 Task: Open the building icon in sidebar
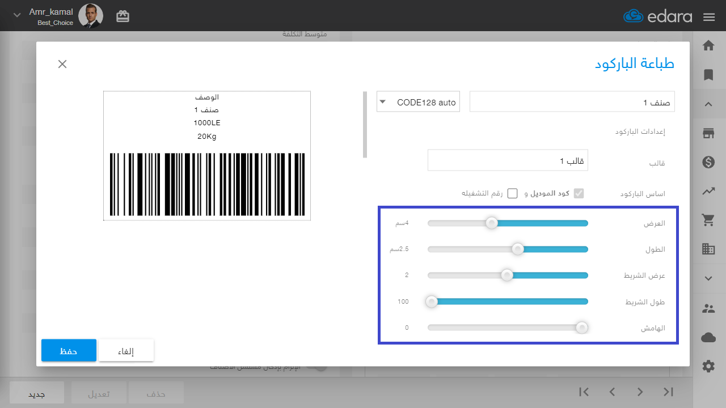point(708,249)
